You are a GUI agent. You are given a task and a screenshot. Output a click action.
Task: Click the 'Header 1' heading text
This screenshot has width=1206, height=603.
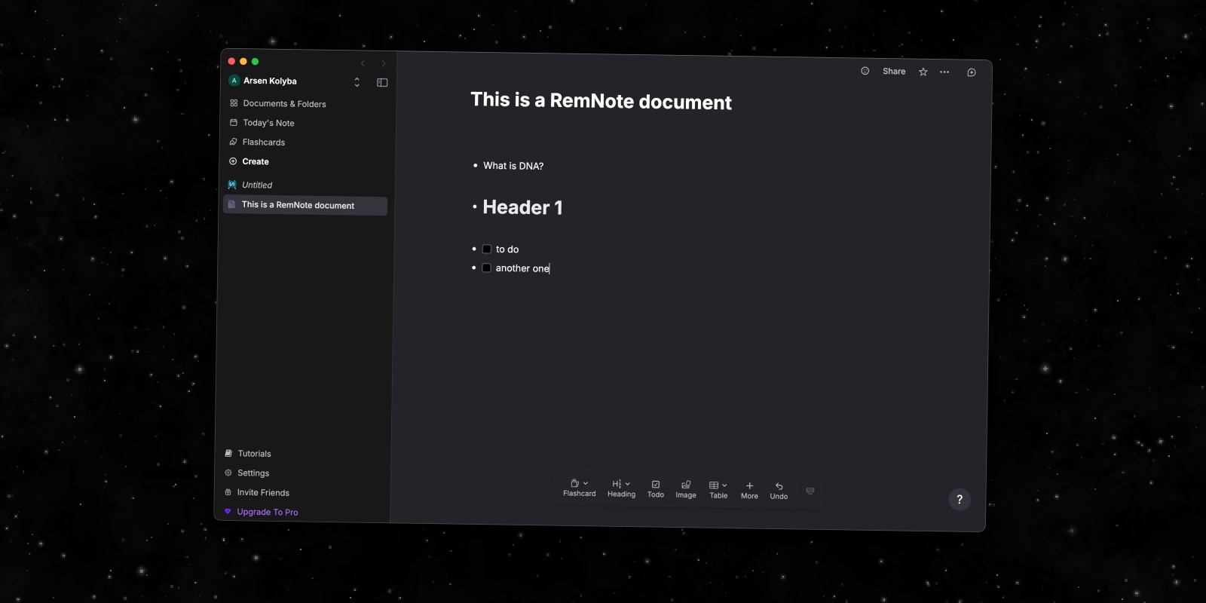tap(522, 207)
